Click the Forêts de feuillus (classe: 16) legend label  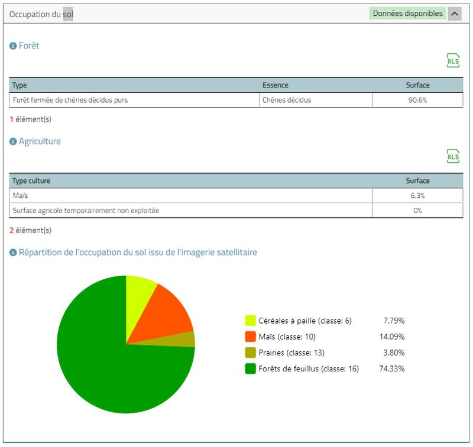(309, 368)
